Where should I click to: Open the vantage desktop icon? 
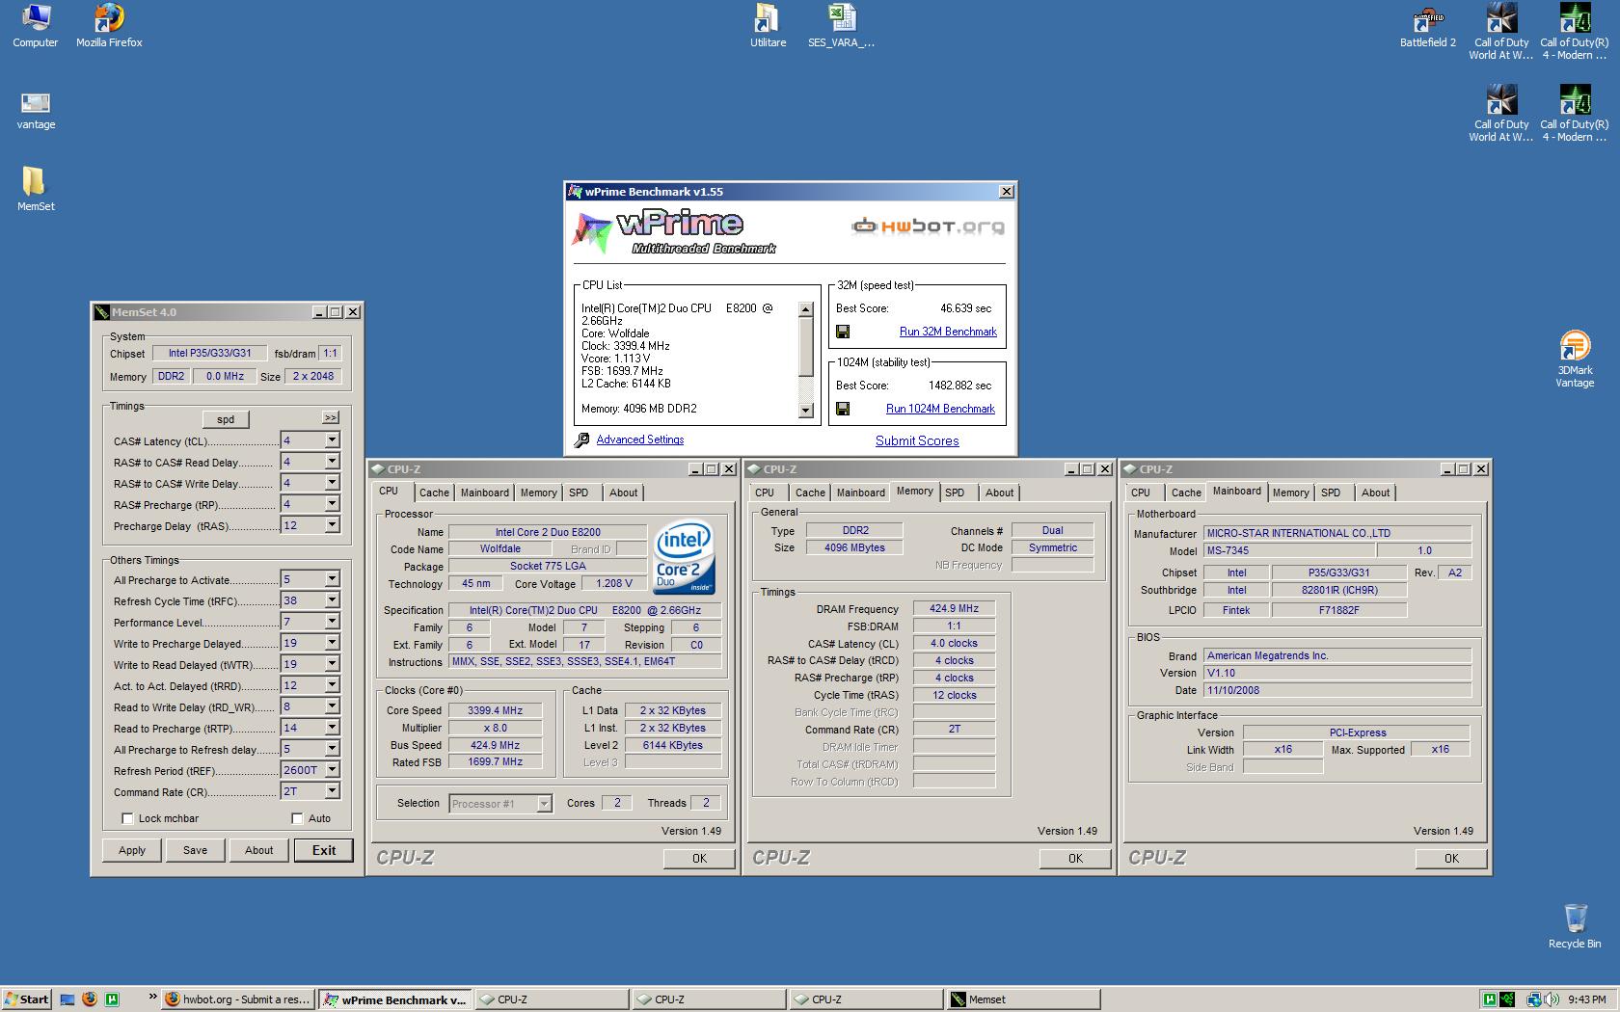36,109
